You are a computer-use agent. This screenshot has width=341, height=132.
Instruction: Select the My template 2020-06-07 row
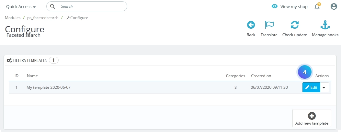(170, 87)
